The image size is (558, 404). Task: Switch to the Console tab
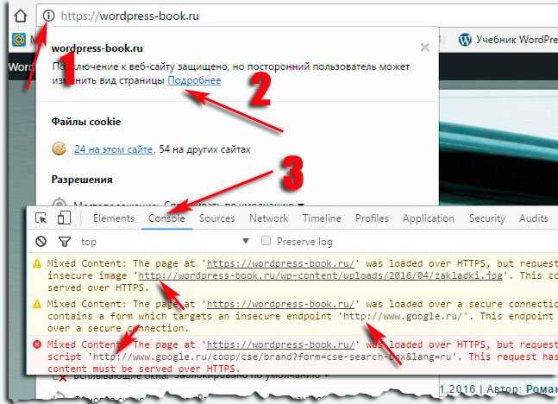point(166,218)
